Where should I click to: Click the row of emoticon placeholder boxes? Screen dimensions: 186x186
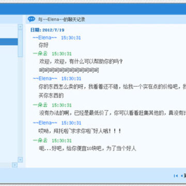tap(69, 70)
